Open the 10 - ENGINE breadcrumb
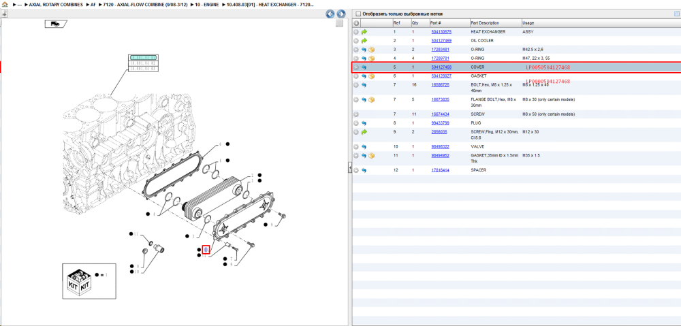681x326 pixels. [x=207, y=4]
